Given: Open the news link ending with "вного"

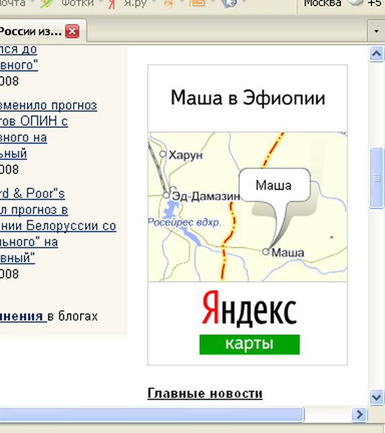Looking at the screenshot, I should 19,57.
